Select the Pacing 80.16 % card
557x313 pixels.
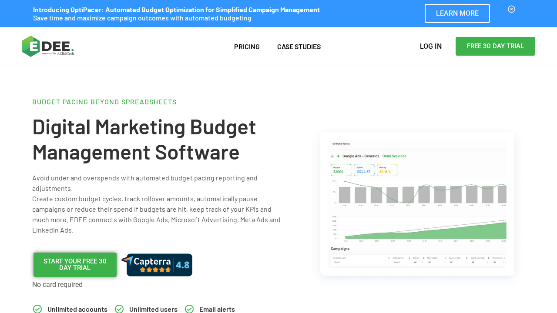click(x=387, y=170)
